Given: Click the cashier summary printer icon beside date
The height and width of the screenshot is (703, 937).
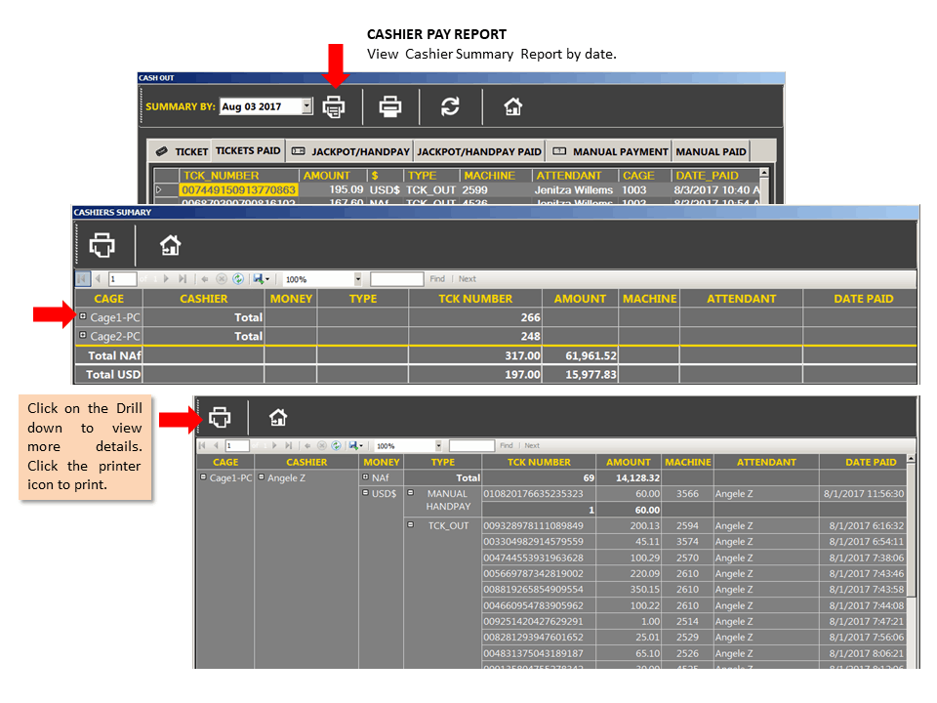Looking at the screenshot, I should tap(334, 107).
